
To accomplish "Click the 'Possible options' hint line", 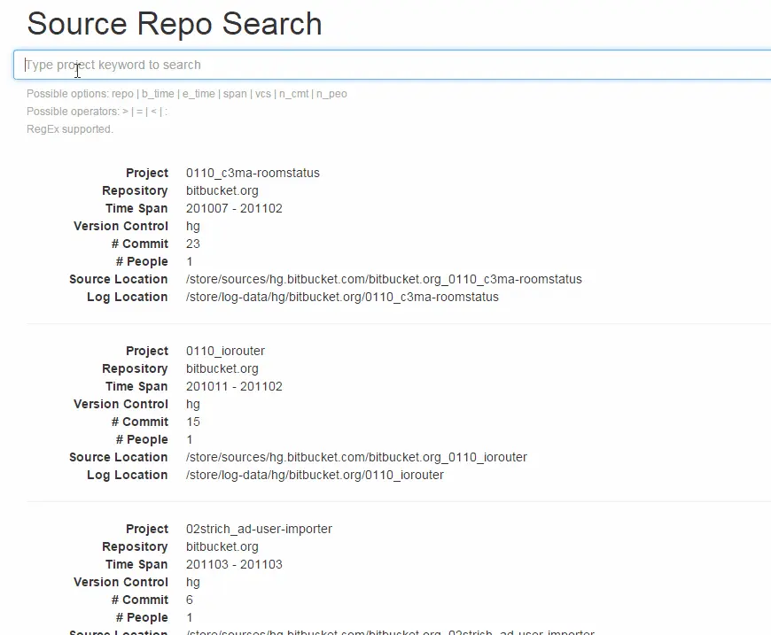I will point(187,94).
